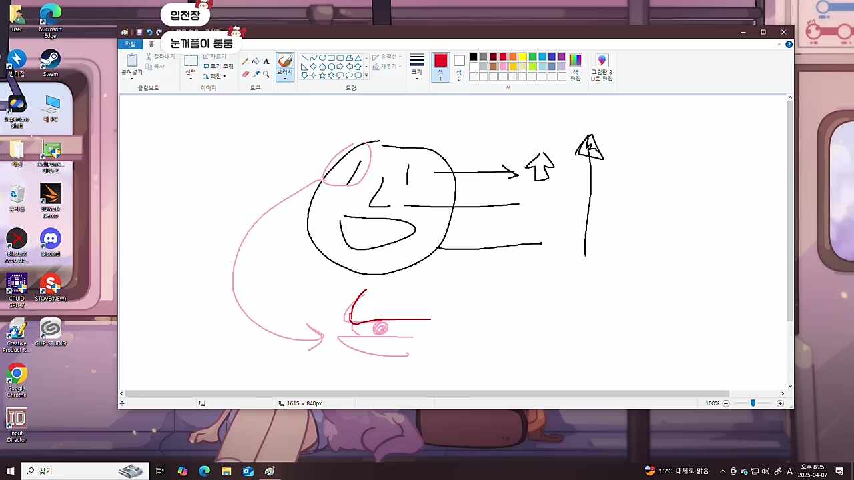The width and height of the screenshot is (854, 480).
Task: Click the zoom out minus button
Action: click(x=726, y=403)
